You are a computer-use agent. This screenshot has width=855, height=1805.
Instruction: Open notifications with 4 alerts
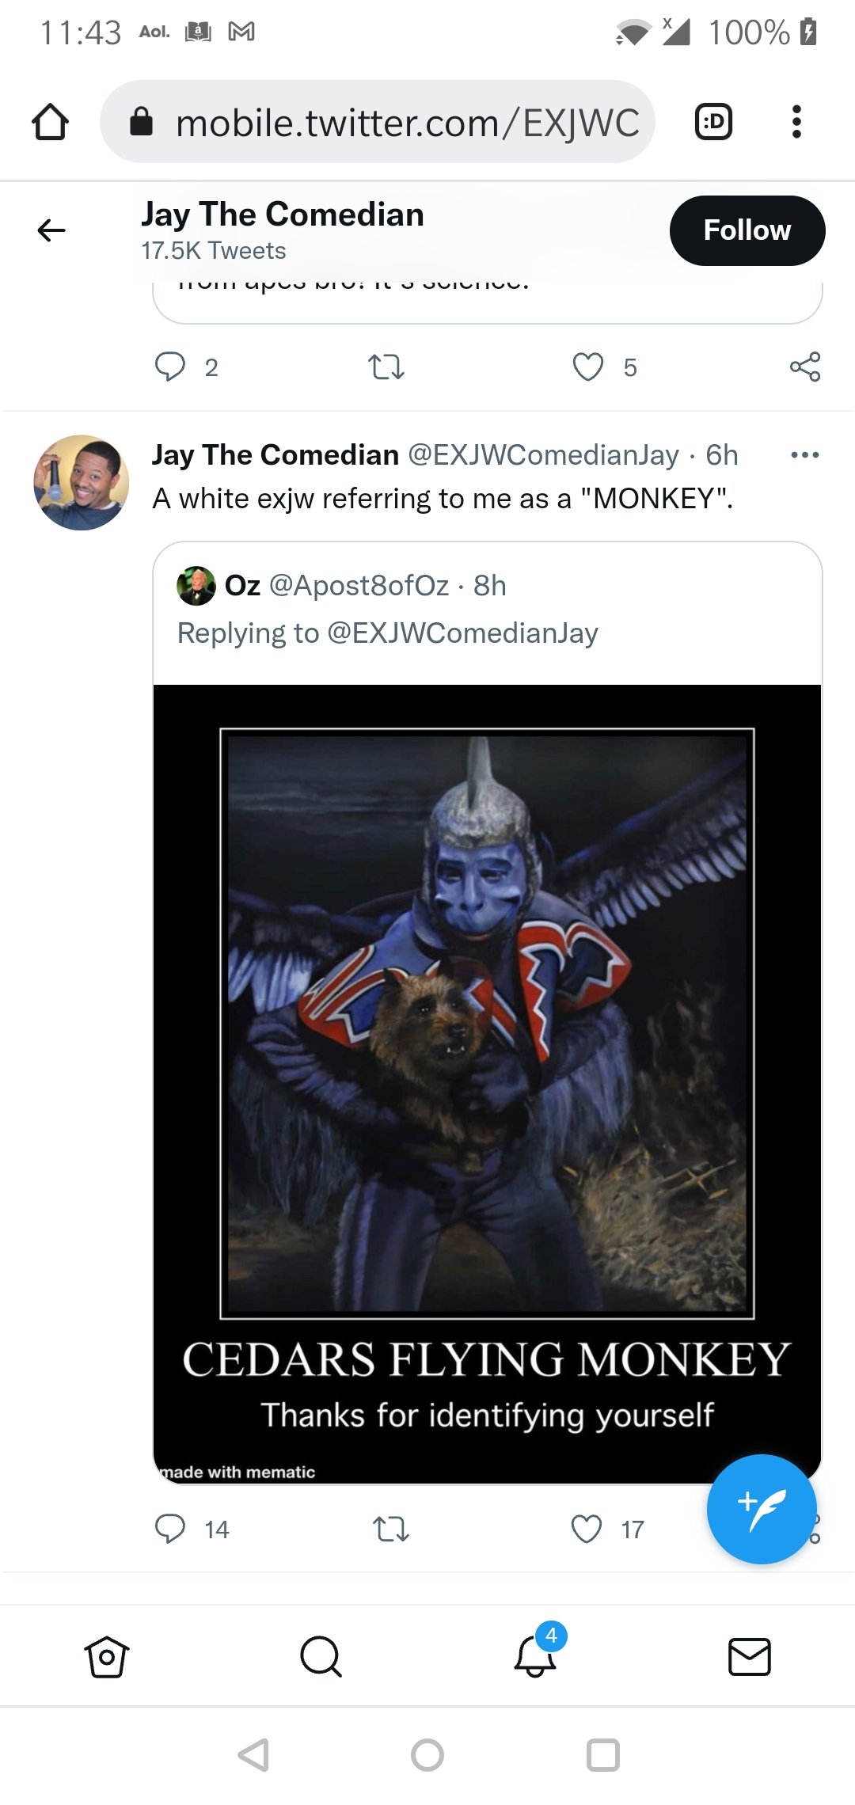(x=536, y=1655)
